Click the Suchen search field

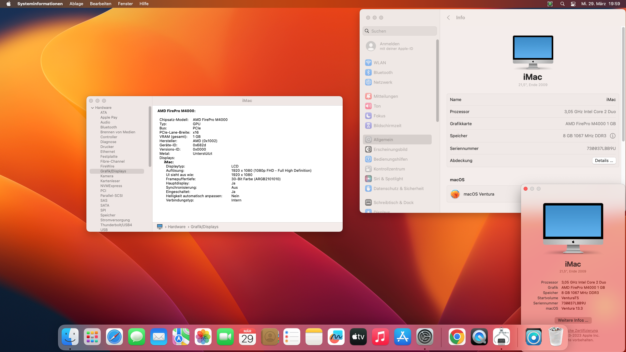[x=400, y=31]
